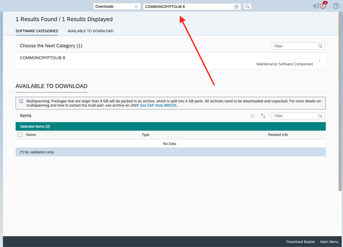Click the search icon in the Items filter
The width and height of the screenshot is (343, 247).
[320, 116]
